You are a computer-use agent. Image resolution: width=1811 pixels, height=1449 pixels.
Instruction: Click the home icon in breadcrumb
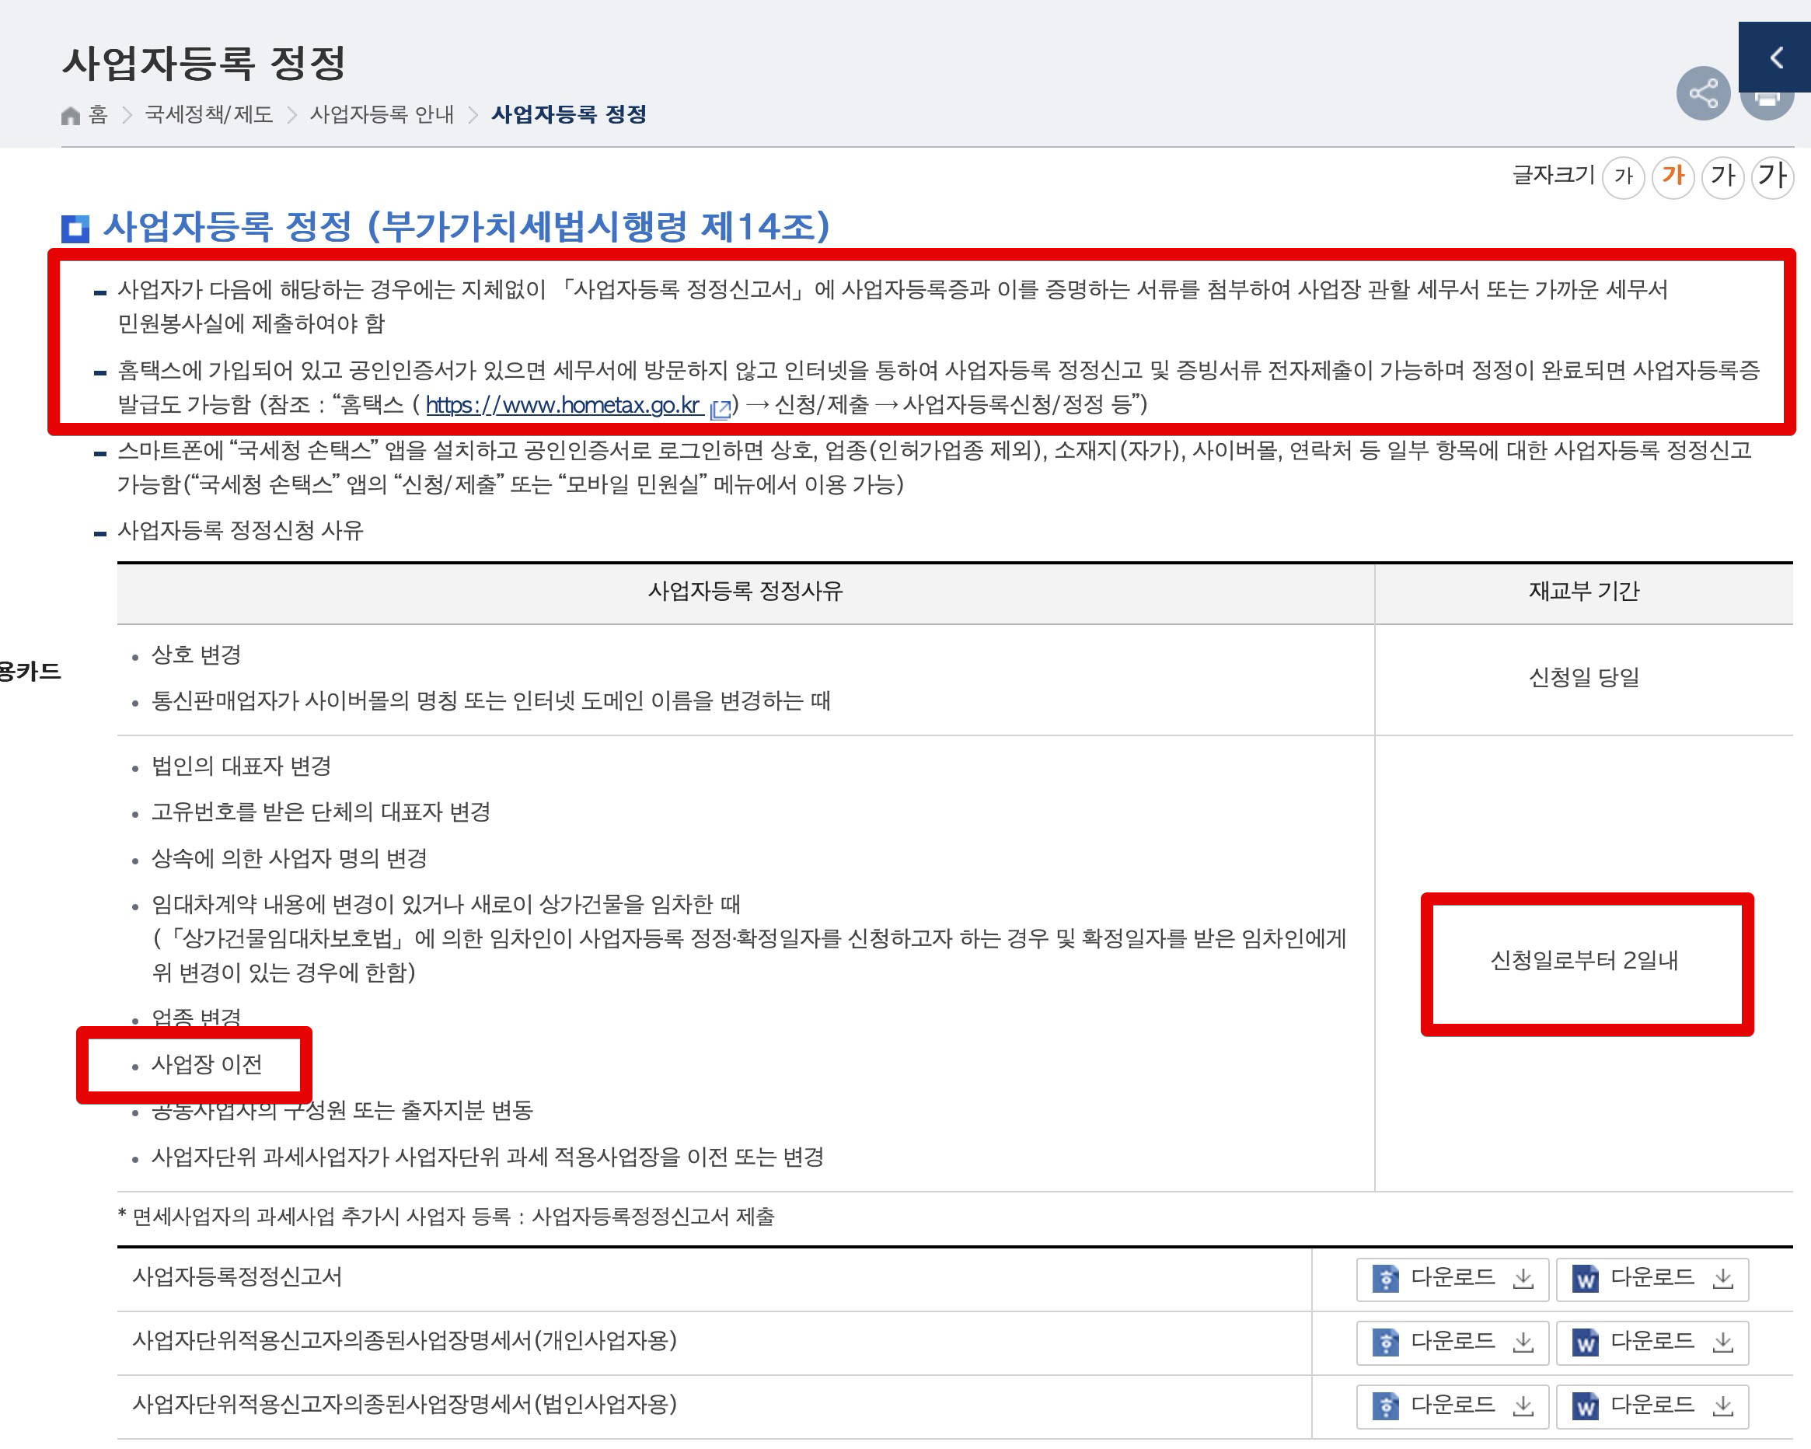click(x=71, y=115)
